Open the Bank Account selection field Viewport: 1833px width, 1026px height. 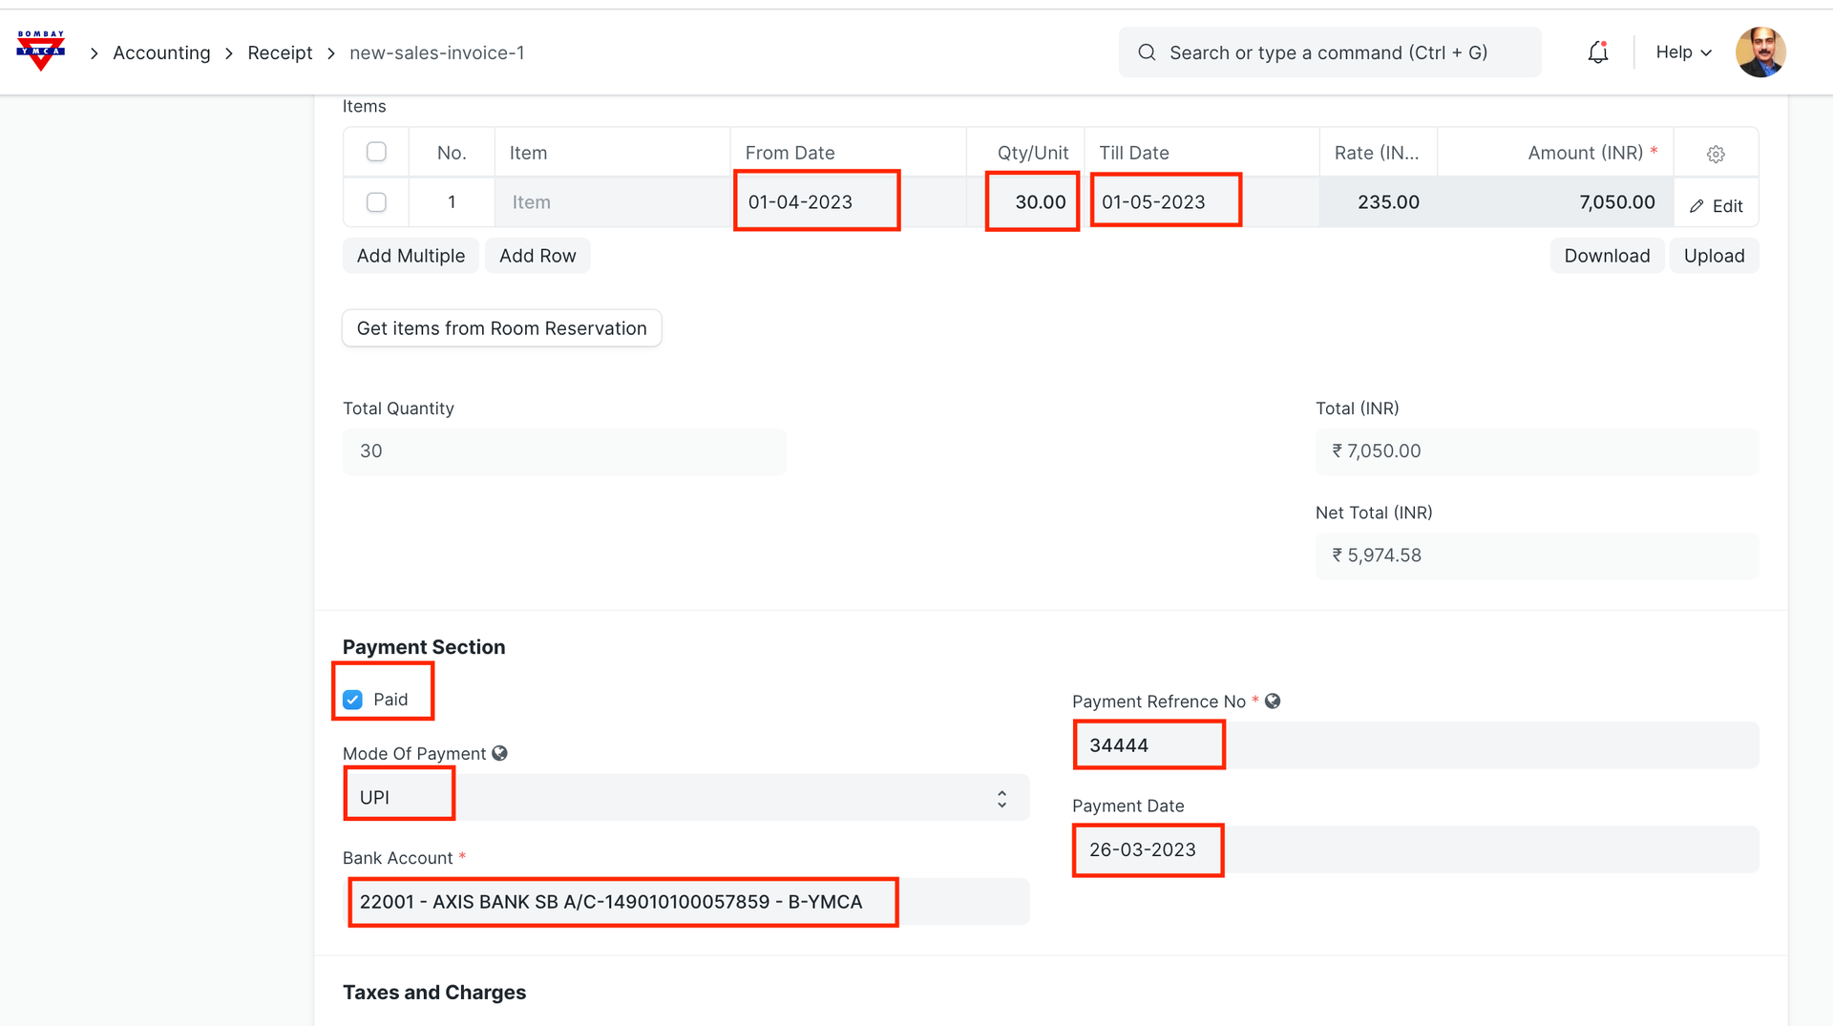(x=685, y=902)
